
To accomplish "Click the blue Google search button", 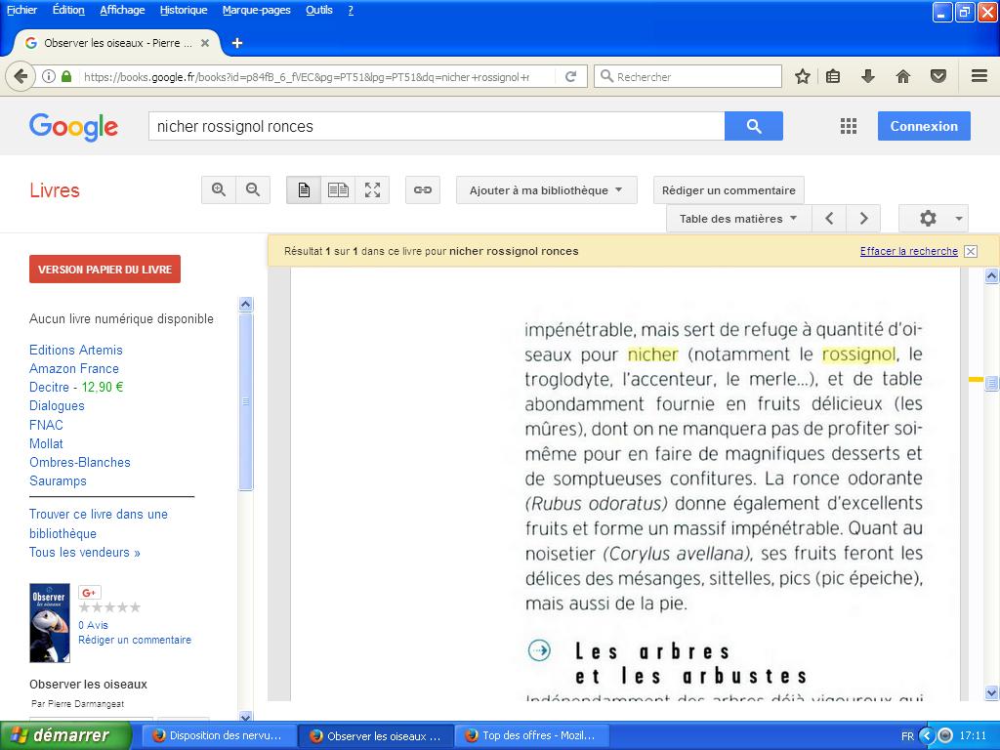I will 753,126.
